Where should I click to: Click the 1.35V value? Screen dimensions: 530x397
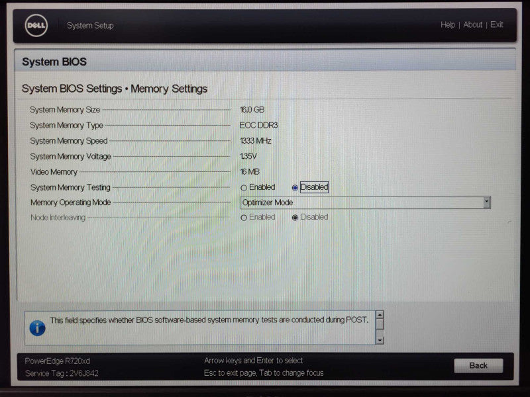pos(248,156)
